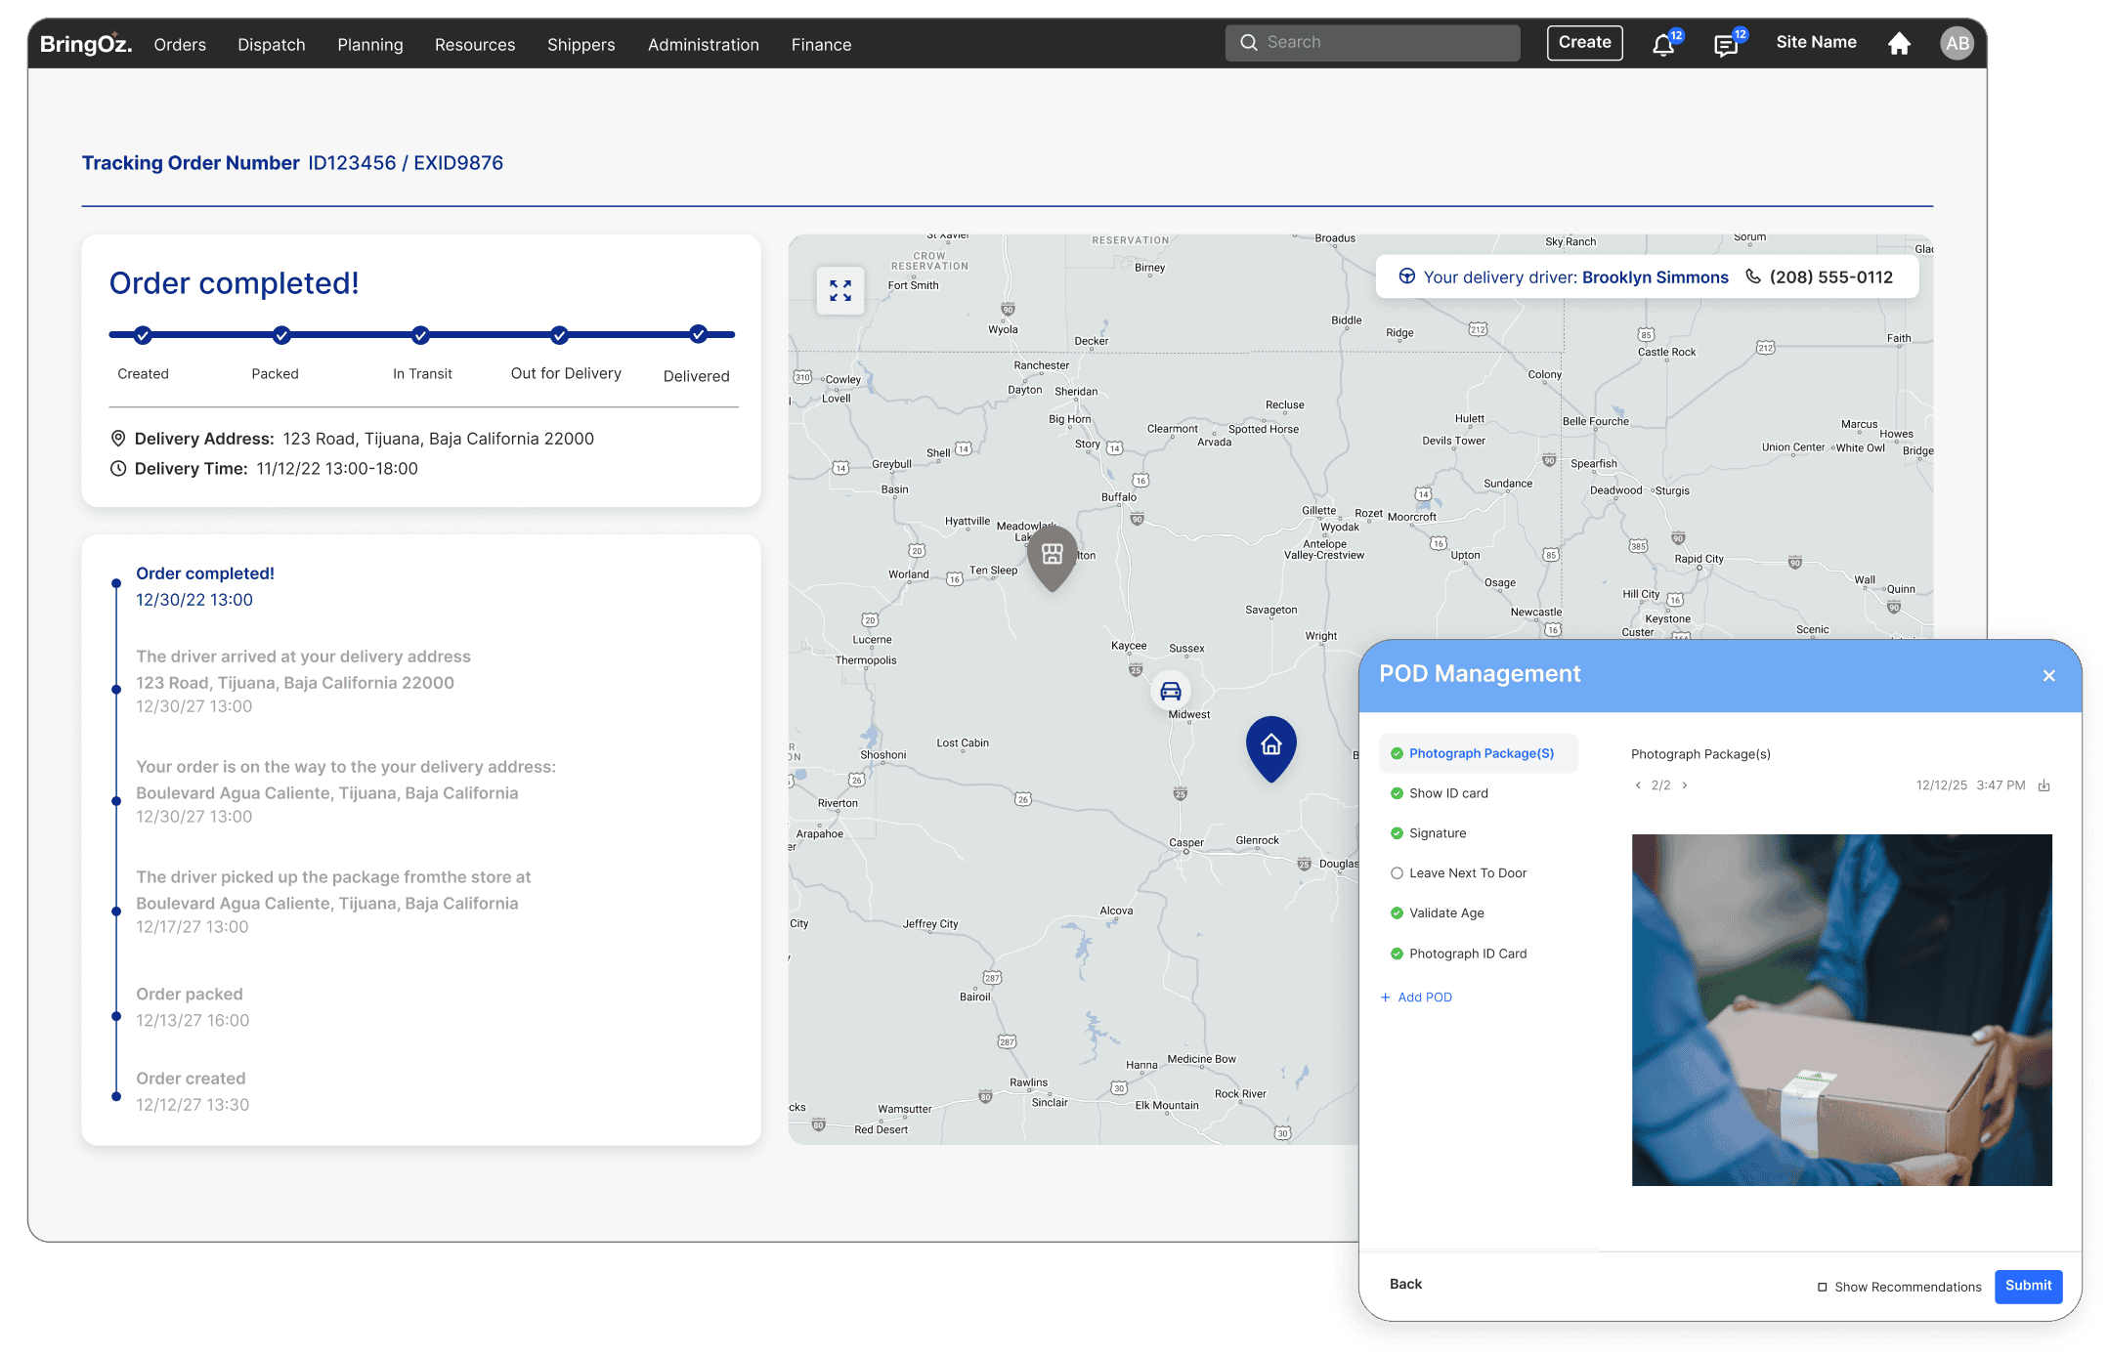Select Photograph Package(S) step
The height and width of the screenshot is (1357, 2108).
(x=1478, y=753)
